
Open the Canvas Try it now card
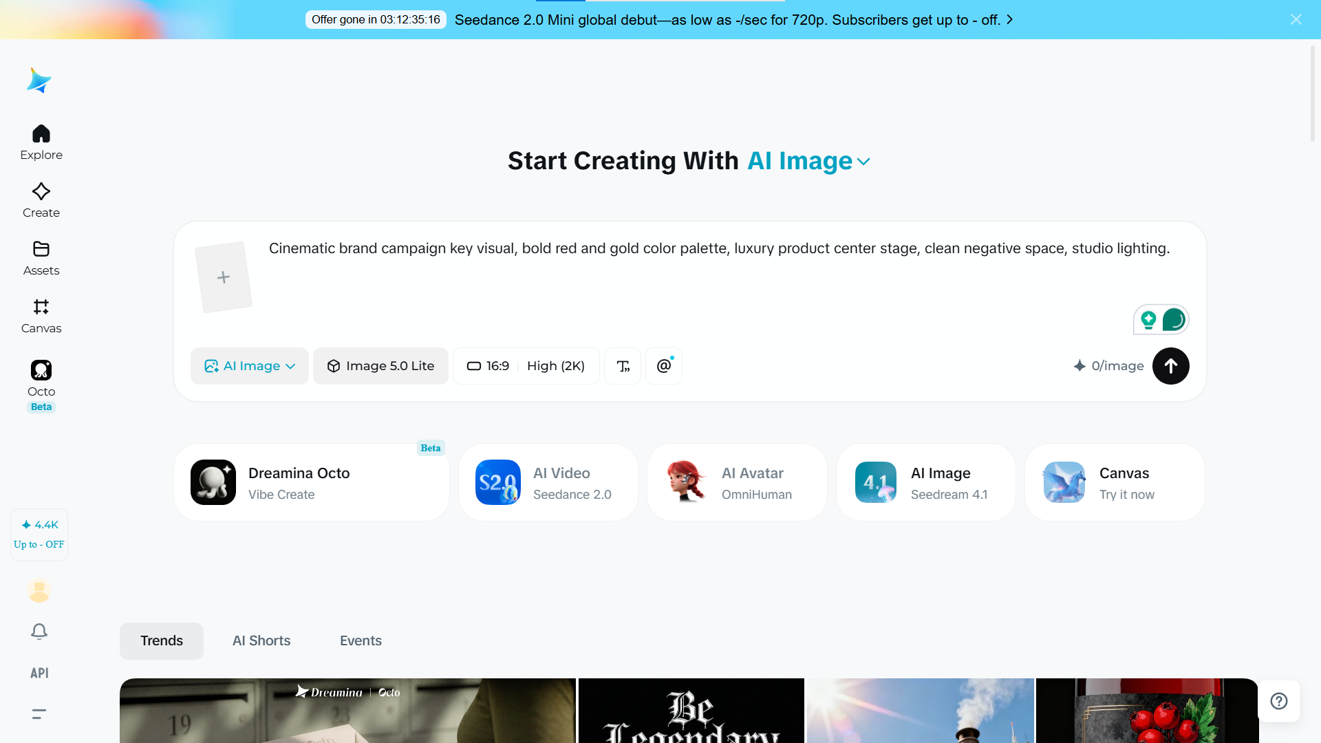pos(1115,482)
